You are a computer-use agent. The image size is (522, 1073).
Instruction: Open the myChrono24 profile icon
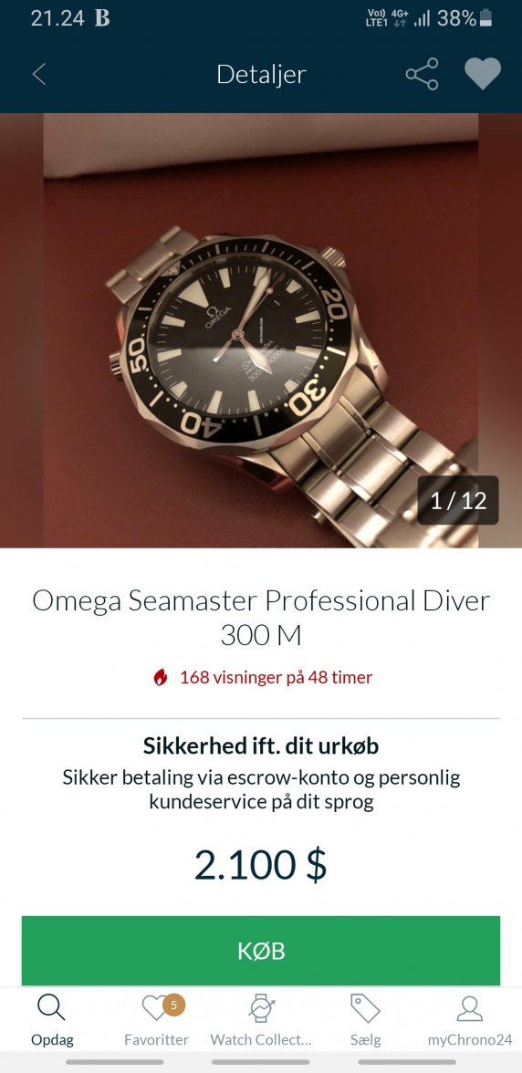coord(469,1008)
